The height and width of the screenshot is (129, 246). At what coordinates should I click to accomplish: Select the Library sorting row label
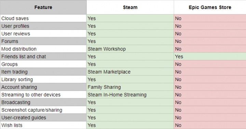point(43,79)
